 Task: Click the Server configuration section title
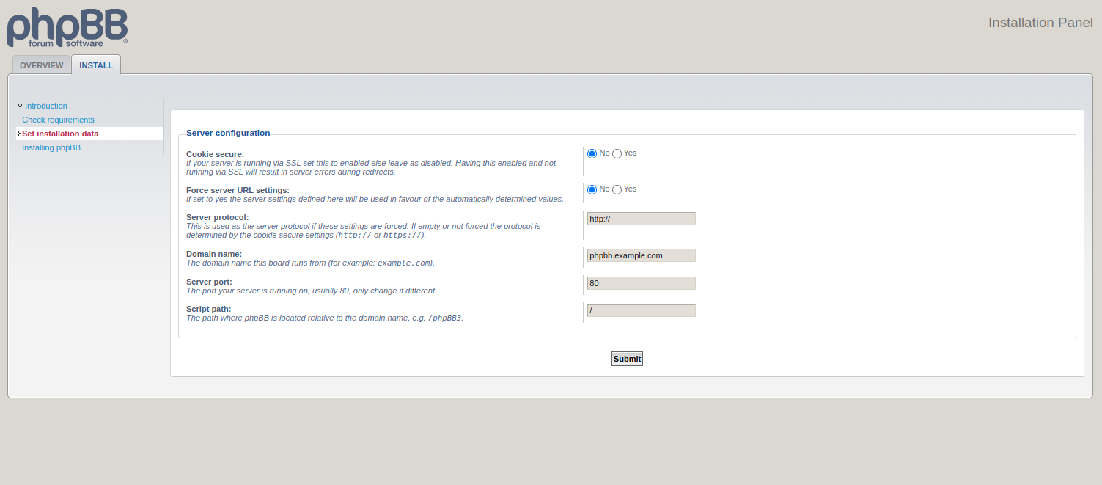pos(228,133)
